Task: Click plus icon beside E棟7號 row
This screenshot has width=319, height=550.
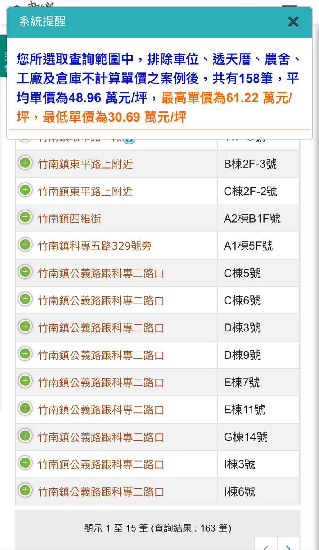Action: (25, 381)
